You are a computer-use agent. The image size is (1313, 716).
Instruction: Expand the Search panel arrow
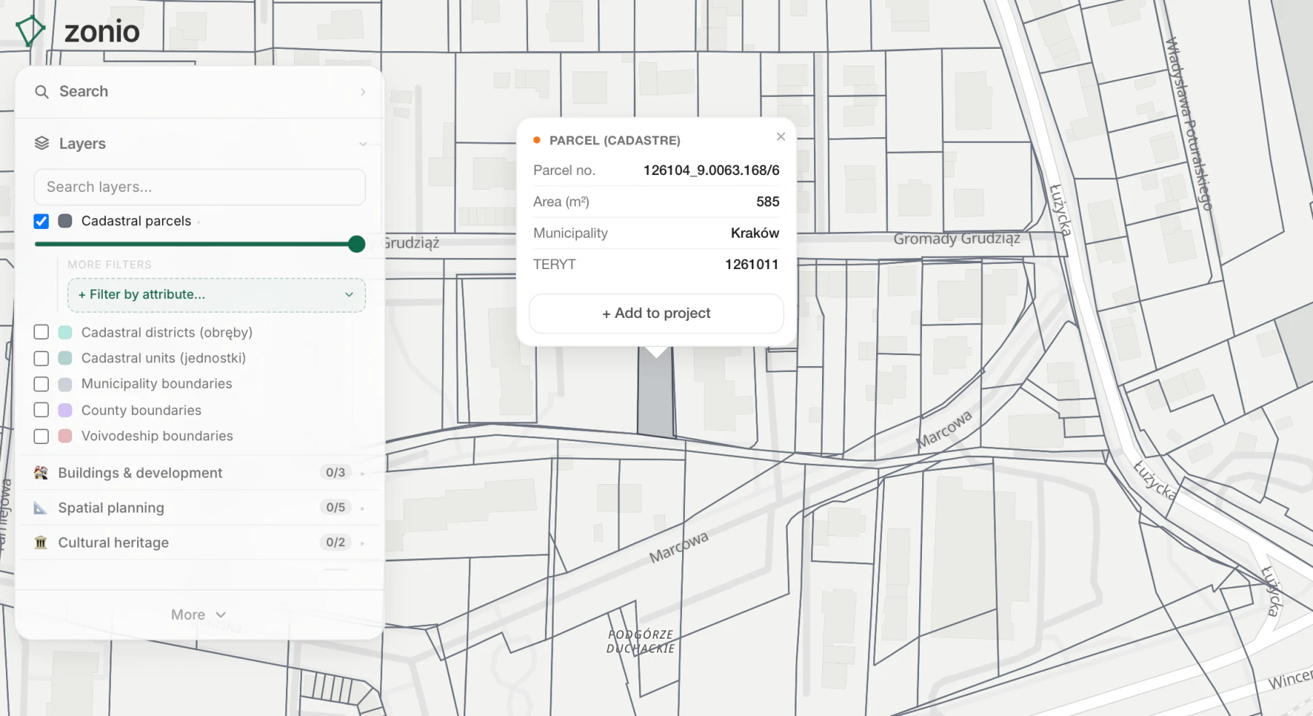point(363,92)
